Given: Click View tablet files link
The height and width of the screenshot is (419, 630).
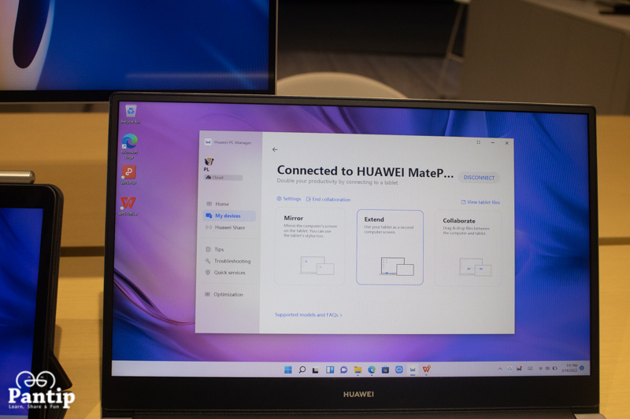Looking at the screenshot, I should [480, 202].
